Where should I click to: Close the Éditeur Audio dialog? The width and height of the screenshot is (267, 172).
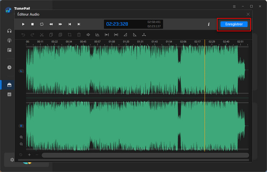[x=248, y=15]
